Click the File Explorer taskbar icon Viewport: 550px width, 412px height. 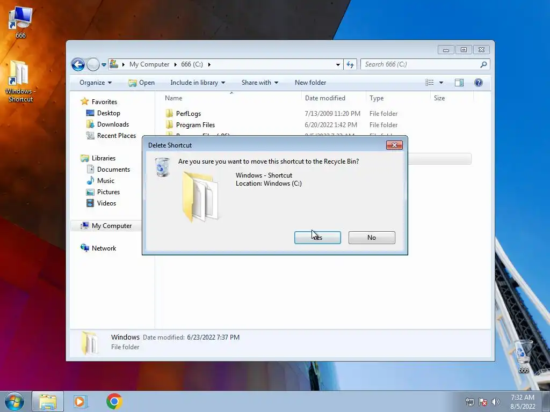coord(48,401)
